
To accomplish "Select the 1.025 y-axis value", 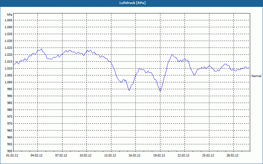I will (9, 48).
